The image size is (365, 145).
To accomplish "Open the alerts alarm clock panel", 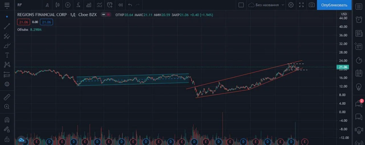I will (x=359, y=19).
